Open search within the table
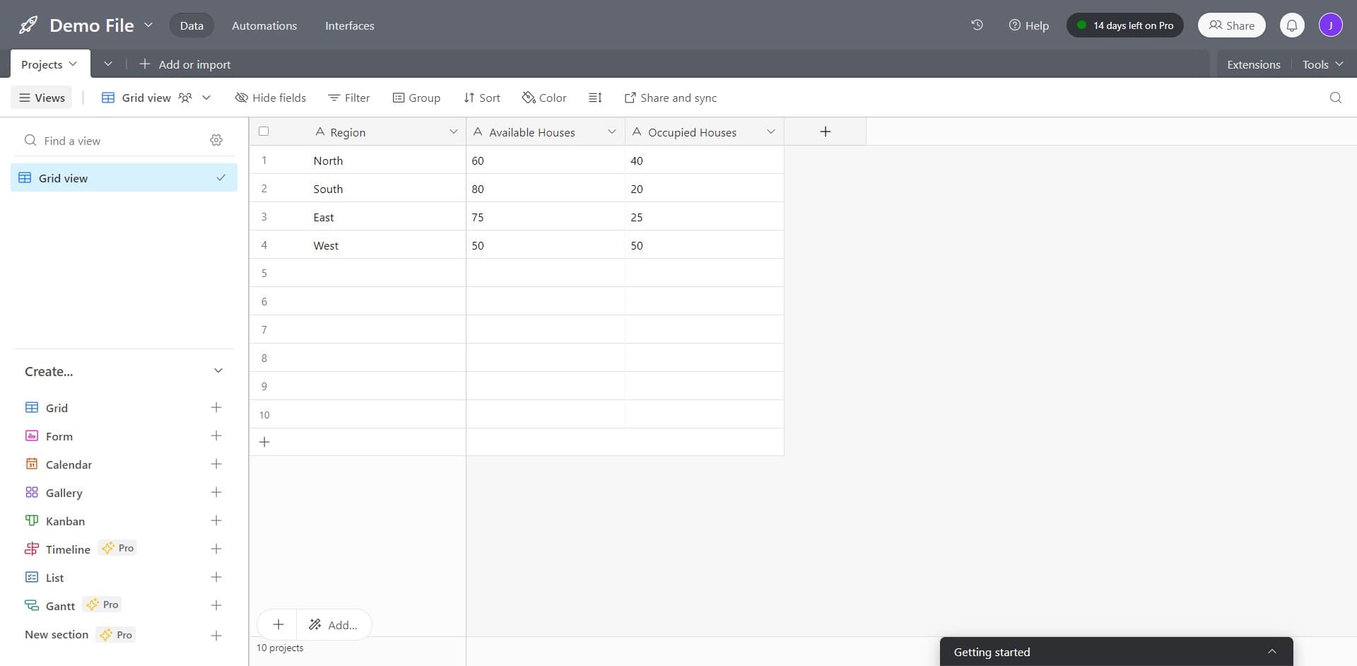Screen dimensions: 1357x666 1336,98
